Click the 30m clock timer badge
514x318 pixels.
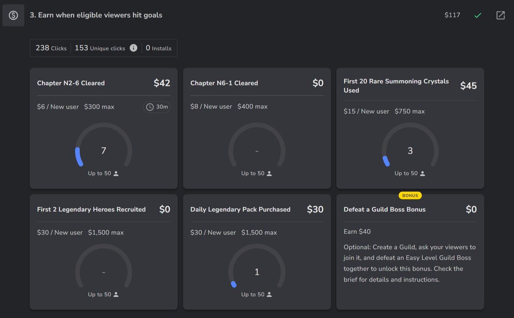(x=157, y=107)
